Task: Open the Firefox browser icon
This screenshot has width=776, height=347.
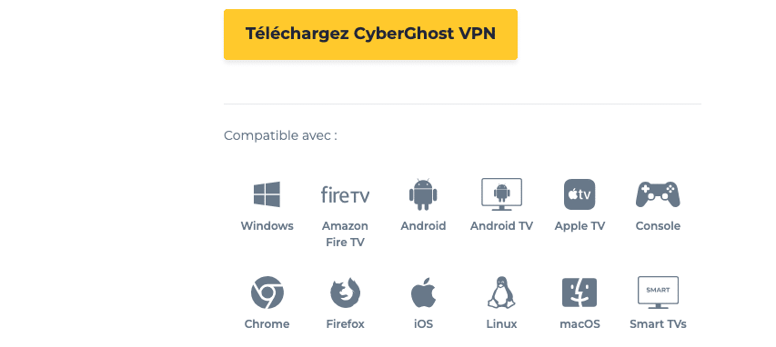Action: point(345,292)
